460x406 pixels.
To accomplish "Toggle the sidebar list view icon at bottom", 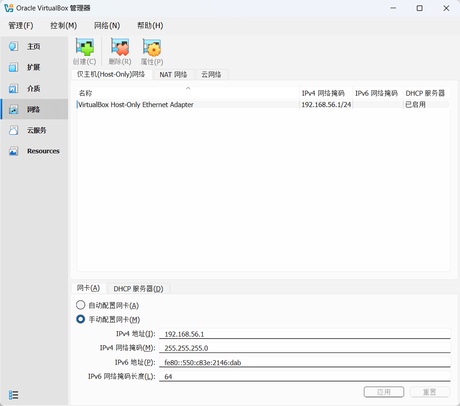I will click(x=14, y=395).
